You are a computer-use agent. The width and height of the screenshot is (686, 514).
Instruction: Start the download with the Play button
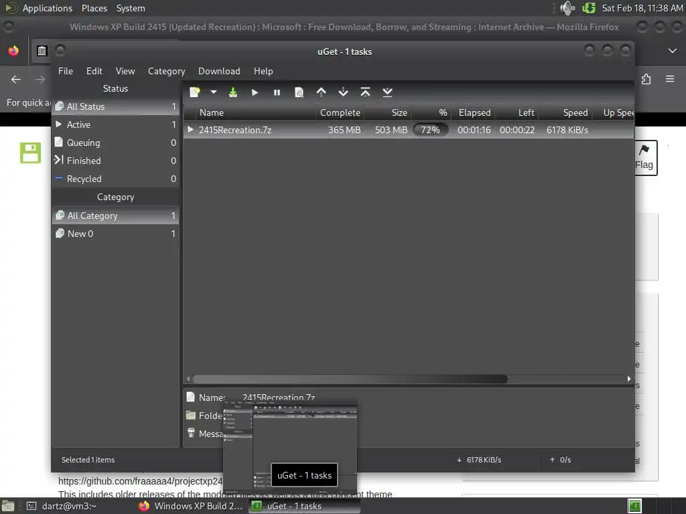coord(255,92)
